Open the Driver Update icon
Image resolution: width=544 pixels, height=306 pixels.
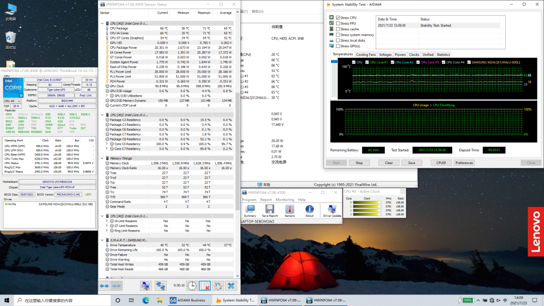[332, 210]
